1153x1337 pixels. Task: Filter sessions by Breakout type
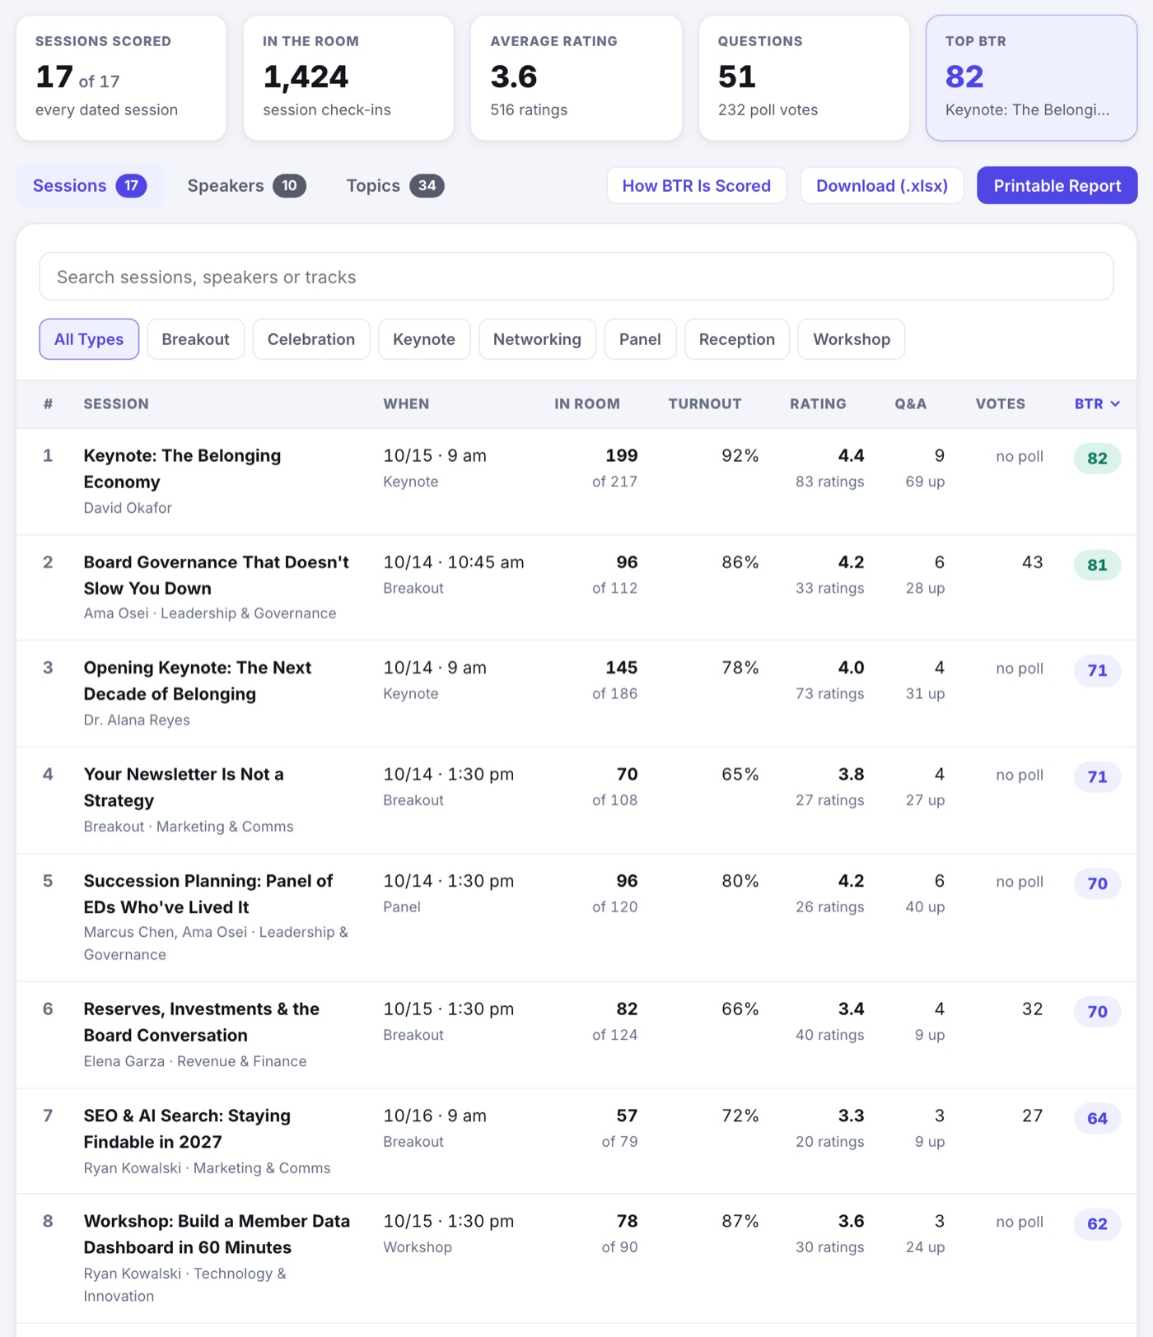coord(196,339)
